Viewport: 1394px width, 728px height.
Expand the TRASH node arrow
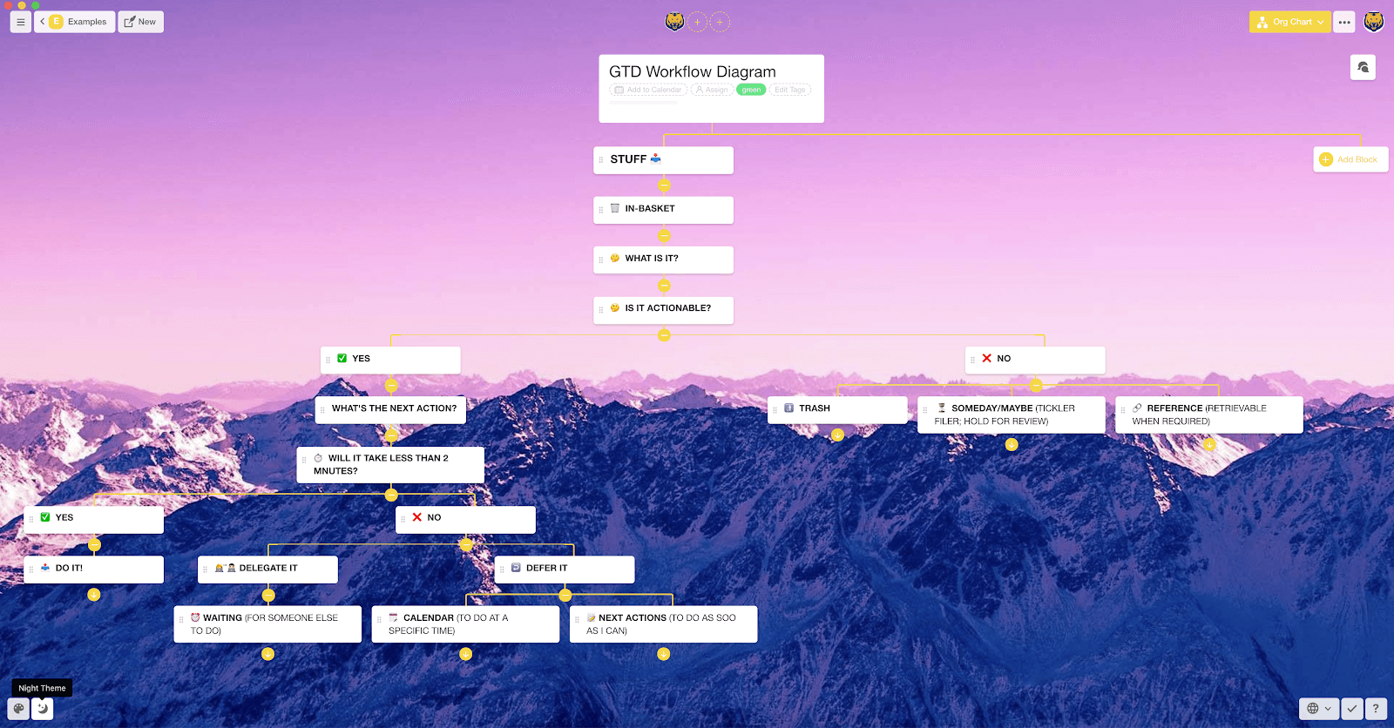tap(837, 435)
